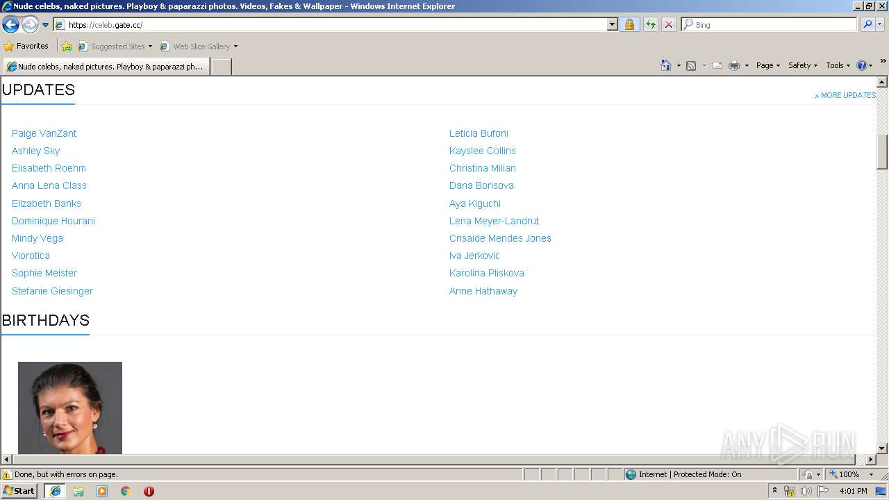
Task: Expand the command bar overflow chevron
Action: tap(883, 61)
